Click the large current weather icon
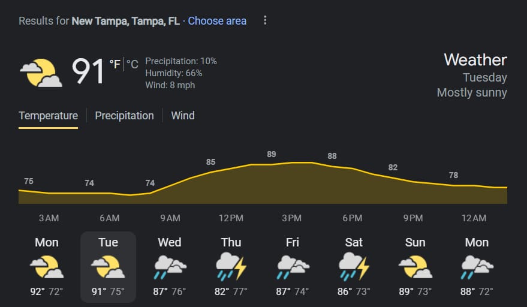Screen dimensions: 527x307 [41, 73]
